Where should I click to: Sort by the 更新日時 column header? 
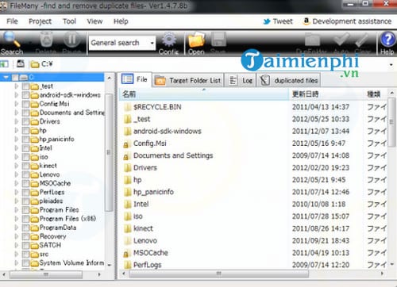[x=326, y=94]
